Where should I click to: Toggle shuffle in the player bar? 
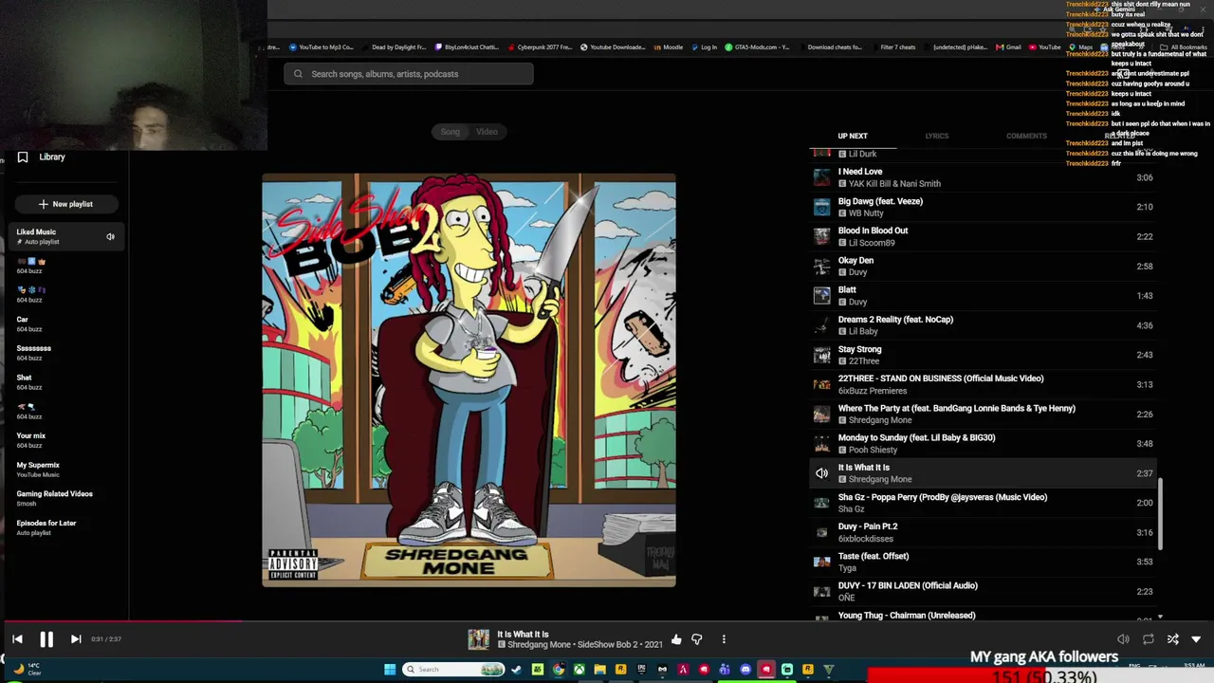coord(1172,639)
